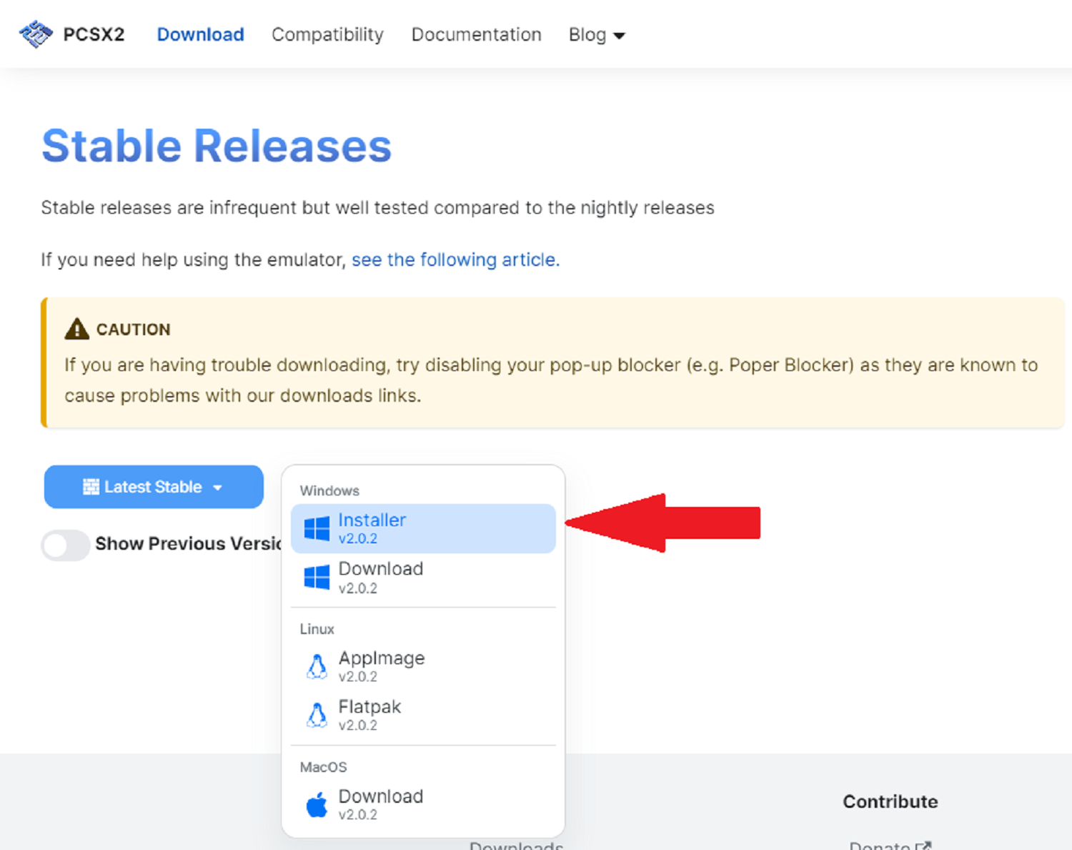Click the Stable Releases heading
The height and width of the screenshot is (850, 1072).
(x=217, y=147)
